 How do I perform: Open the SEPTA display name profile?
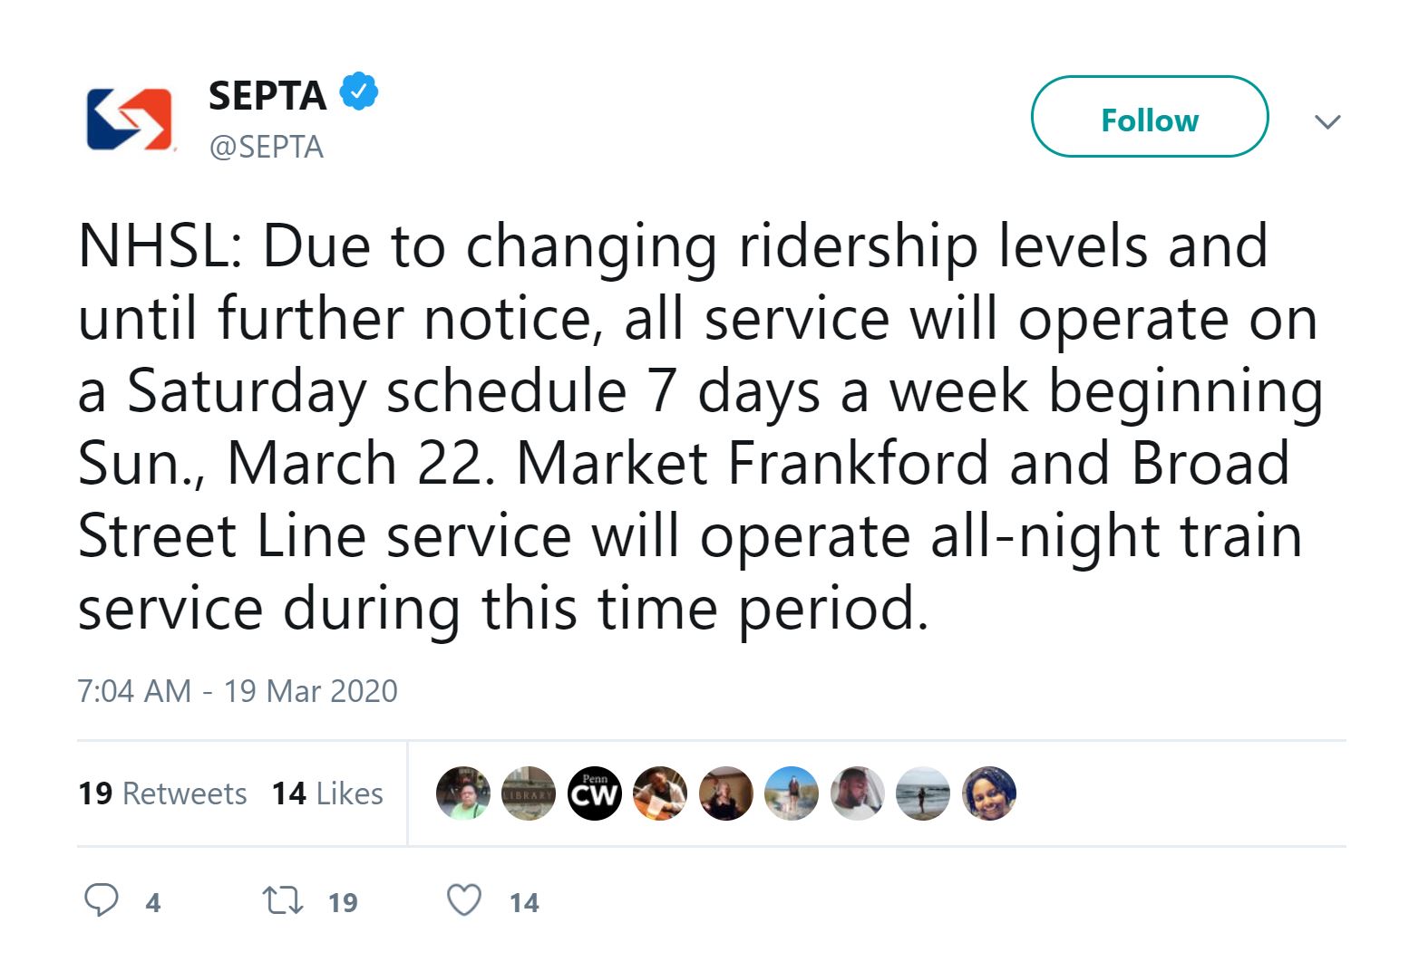click(x=267, y=95)
